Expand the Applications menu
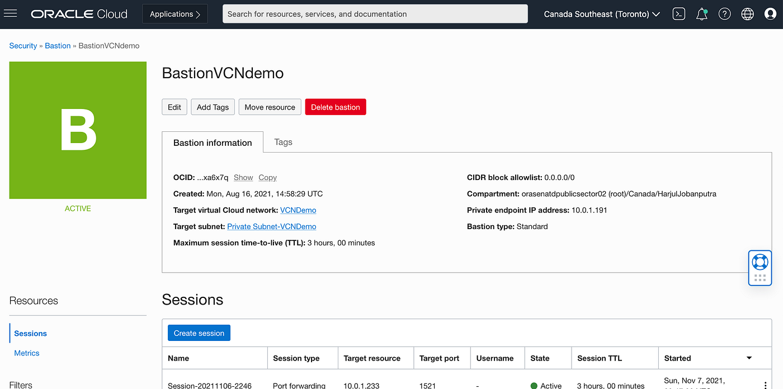 click(174, 13)
